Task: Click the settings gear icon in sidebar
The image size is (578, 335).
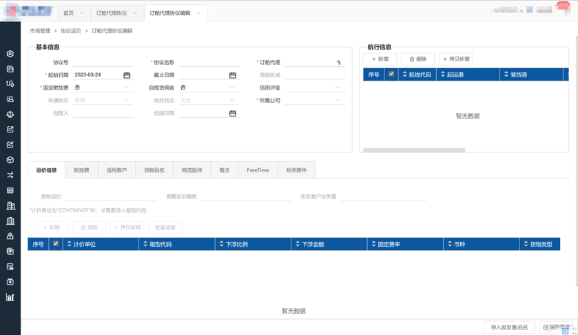Action: (10, 54)
